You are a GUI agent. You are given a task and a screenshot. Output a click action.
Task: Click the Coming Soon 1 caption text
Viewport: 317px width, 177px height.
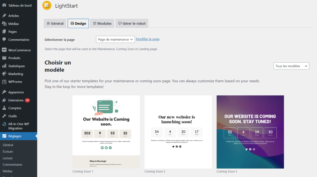[83, 171]
